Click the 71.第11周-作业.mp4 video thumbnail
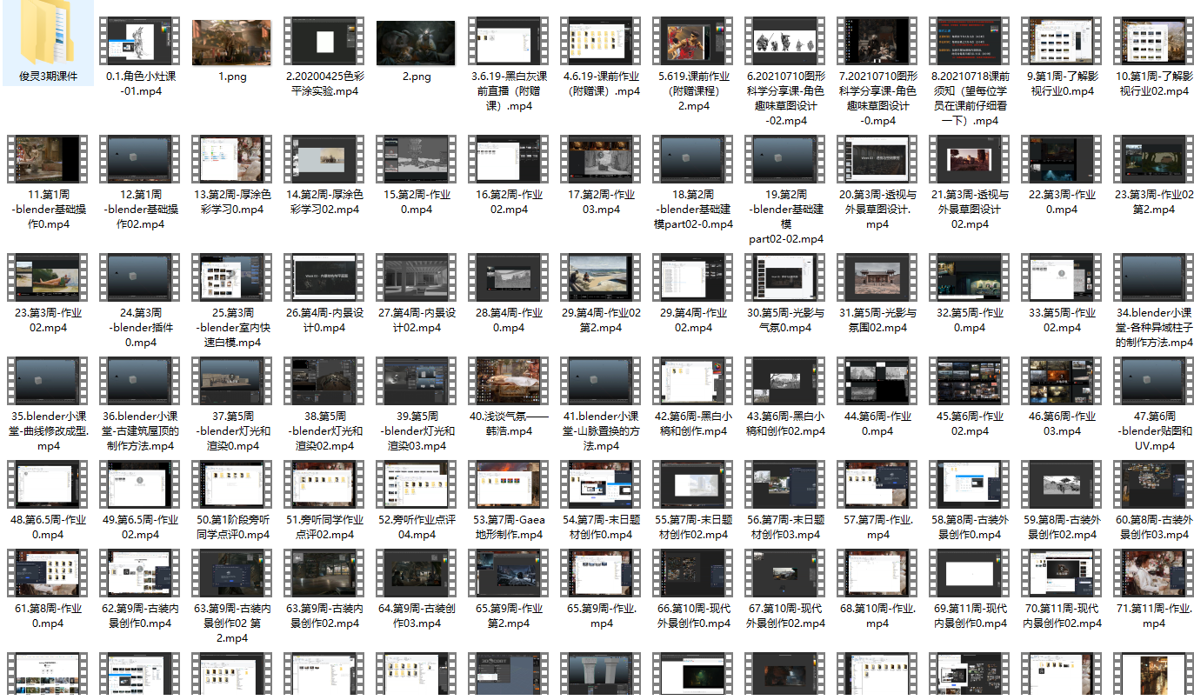 point(1153,574)
